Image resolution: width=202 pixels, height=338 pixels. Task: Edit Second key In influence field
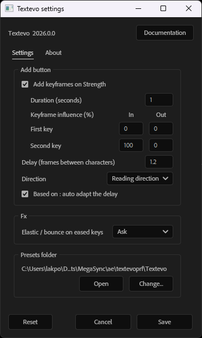(131, 145)
